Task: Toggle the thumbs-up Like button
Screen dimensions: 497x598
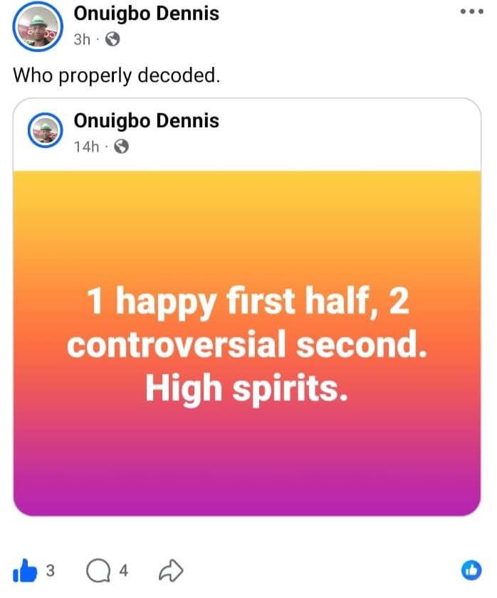Action: point(26,569)
